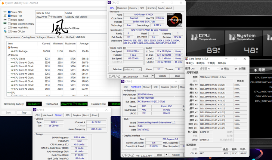The image size is (272, 160).
Task: Click the AIDA64 flame icon in title bar
Action: [x=3, y=3]
